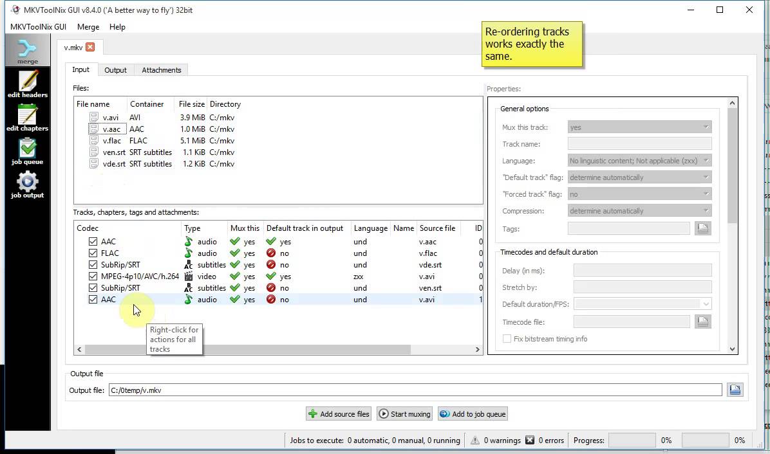Click the first progress bar in status bar

point(632,440)
